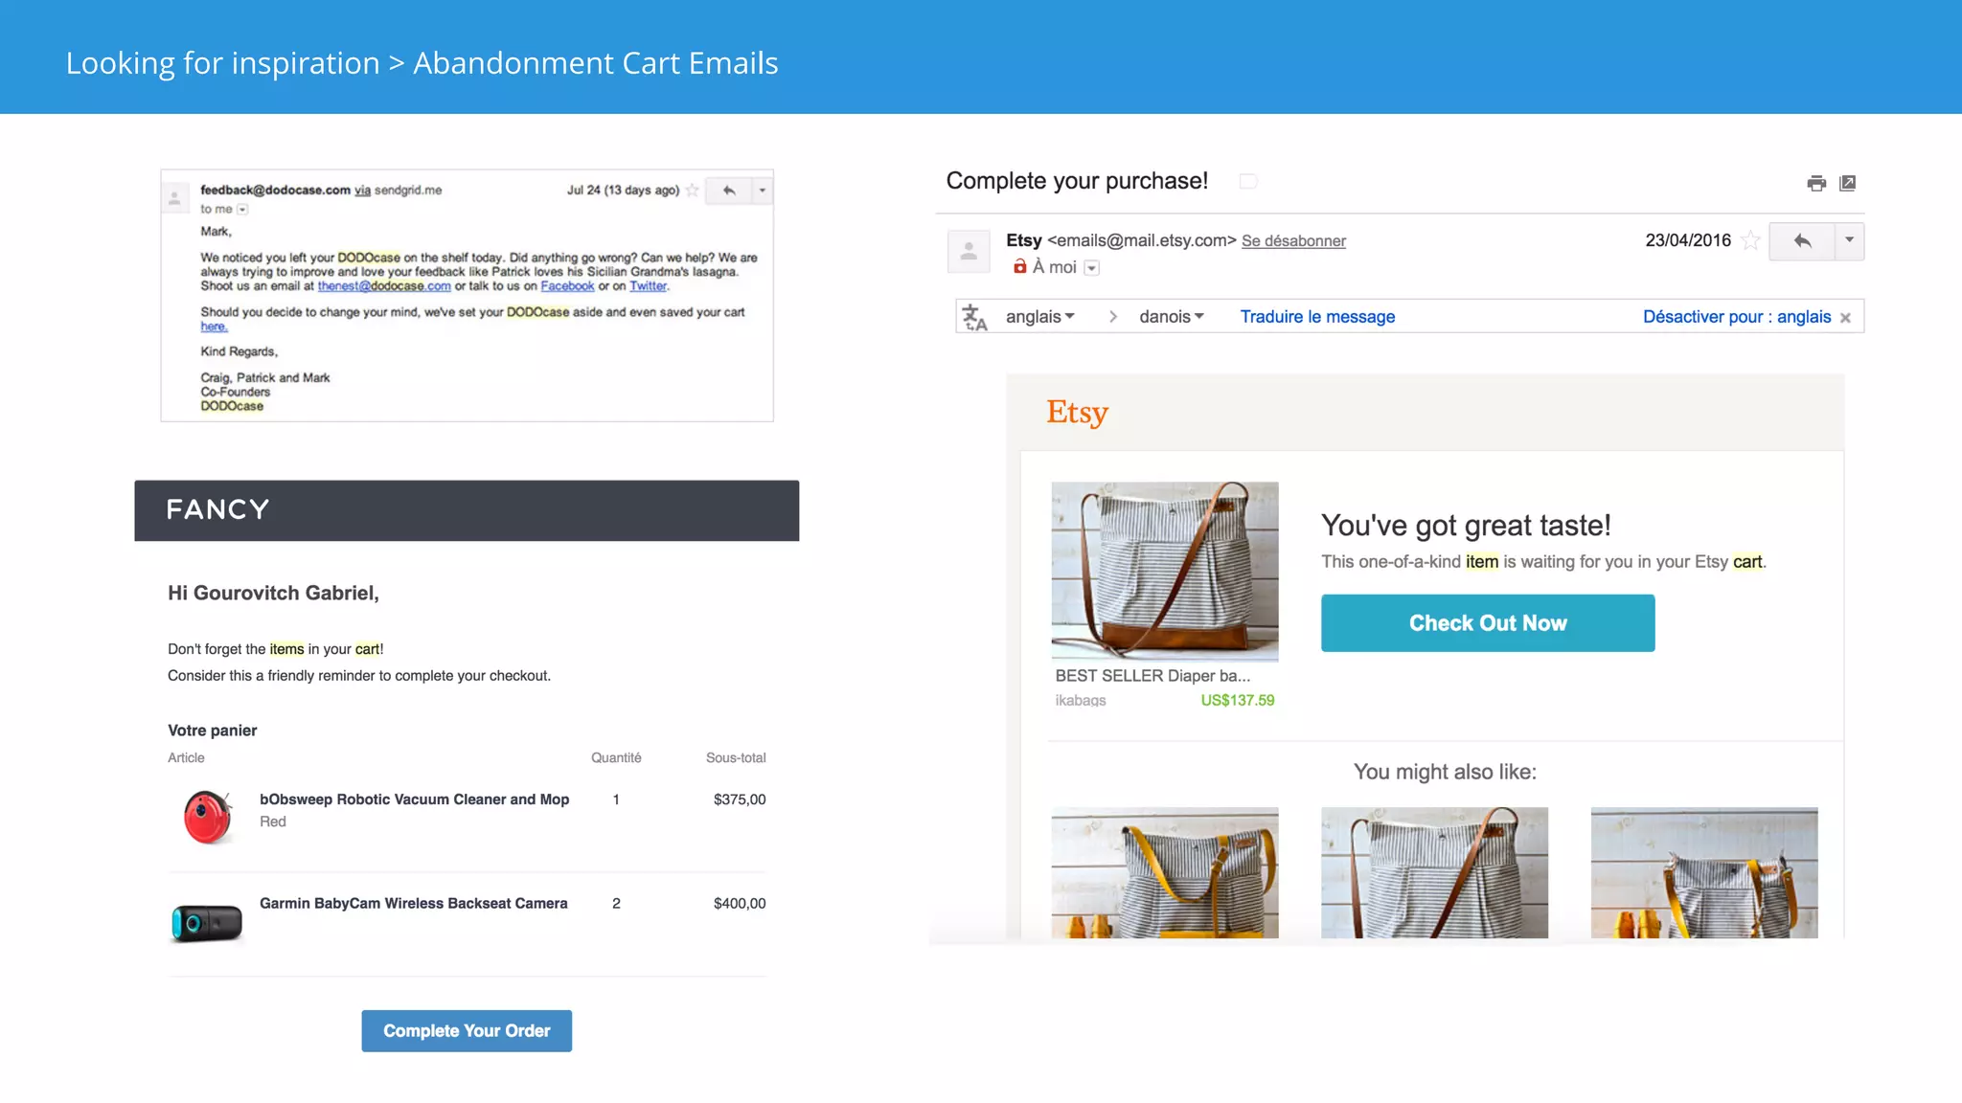Click 'Désactiver pour : anglais' link
Viewport: 1962px width, 1103px height.
(1736, 317)
